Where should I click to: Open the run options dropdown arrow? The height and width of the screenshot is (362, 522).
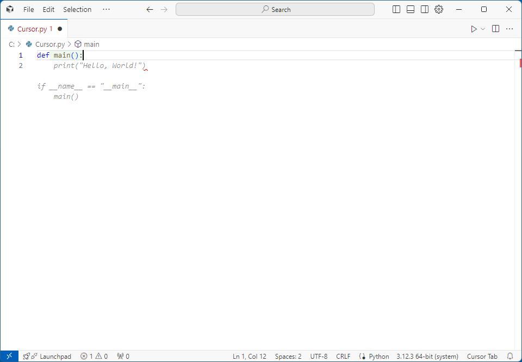(x=483, y=29)
